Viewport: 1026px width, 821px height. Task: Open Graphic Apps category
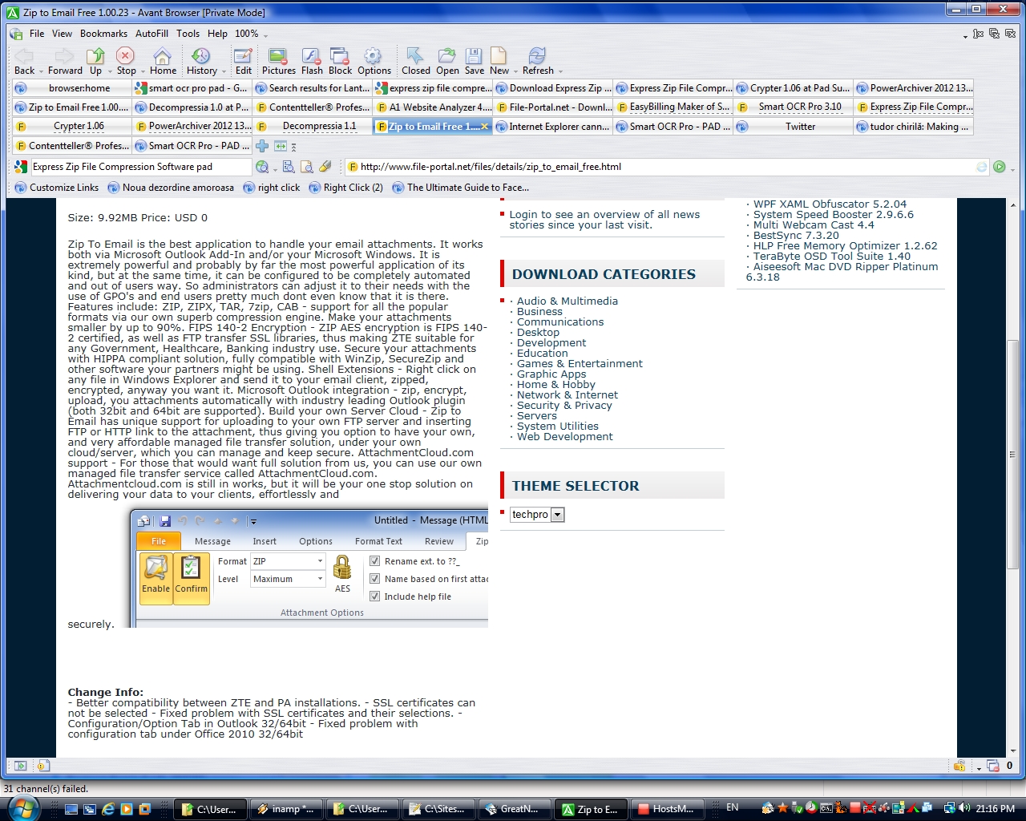tap(551, 374)
